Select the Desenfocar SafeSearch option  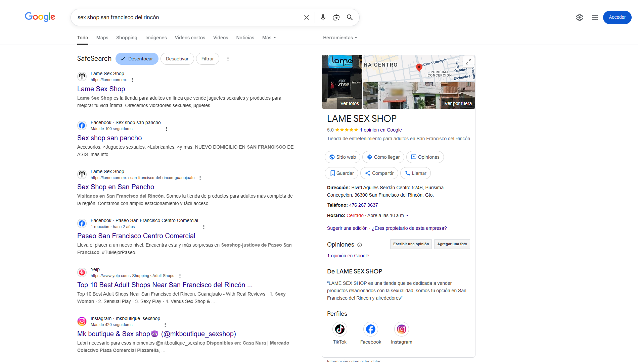tap(137, 59)
